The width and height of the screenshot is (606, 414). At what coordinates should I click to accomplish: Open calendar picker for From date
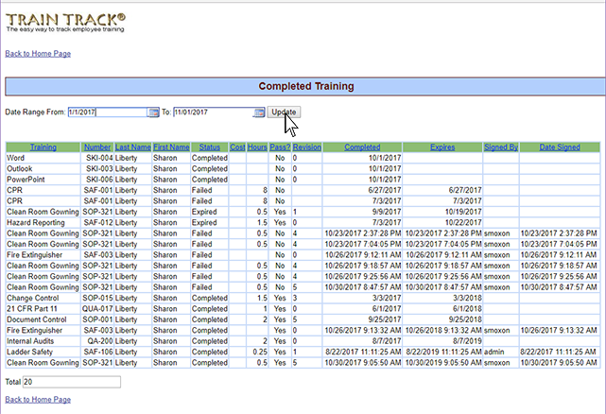click(x=154, y=112)
